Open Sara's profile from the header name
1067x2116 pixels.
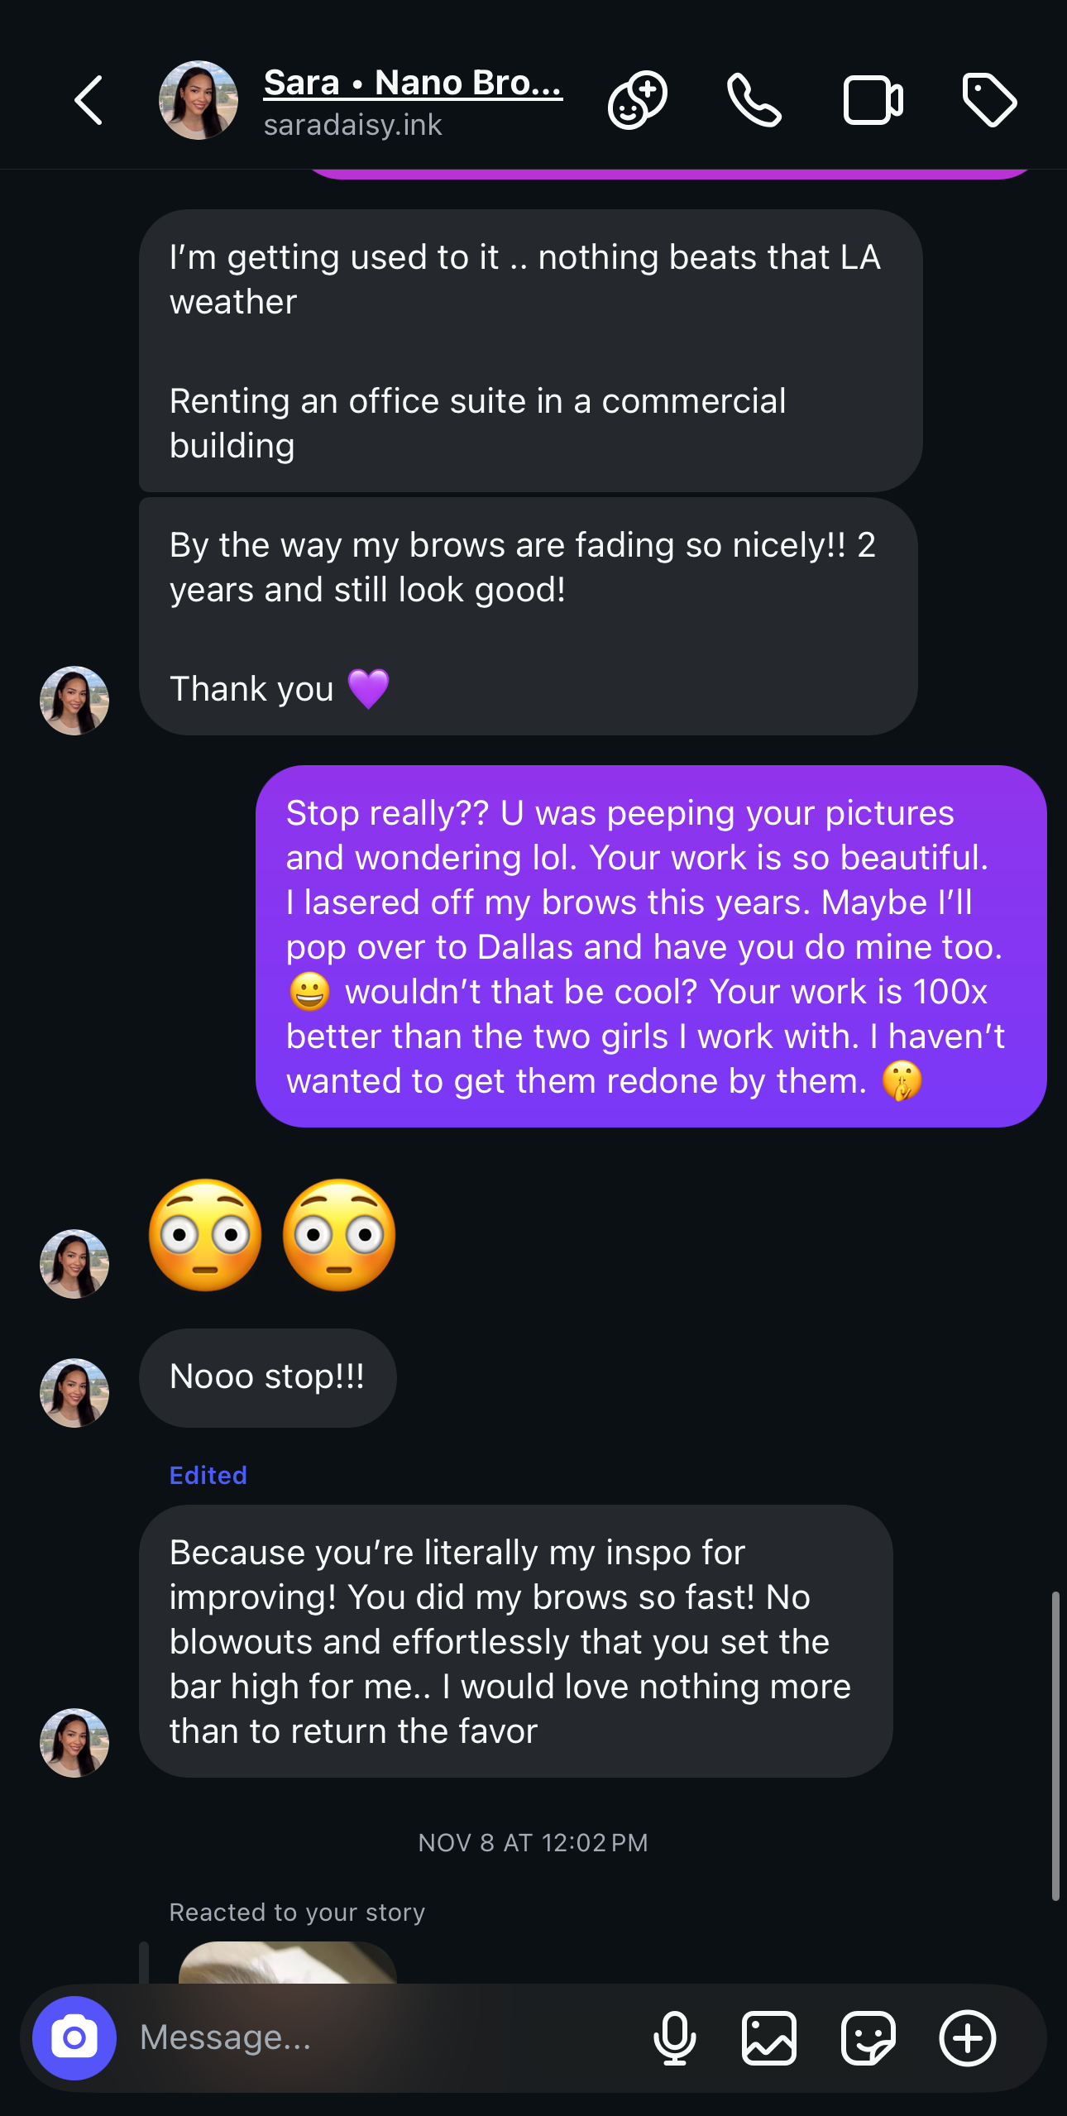click(x=413, y=84)
